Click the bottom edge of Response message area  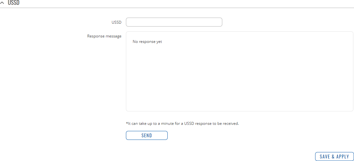(x=239, y=111)
